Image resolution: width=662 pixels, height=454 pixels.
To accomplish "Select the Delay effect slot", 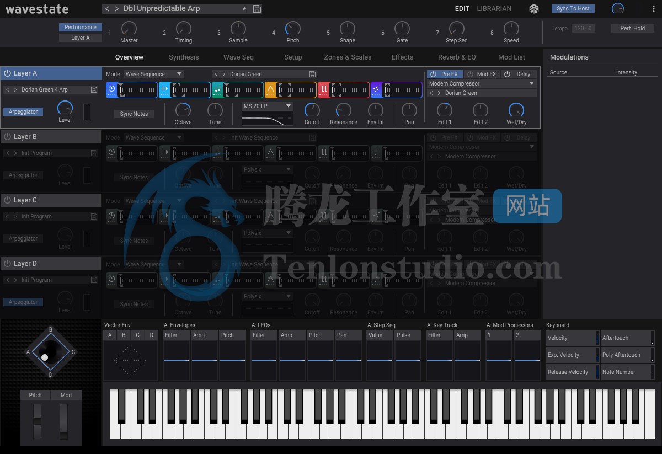I will point(519,74).
